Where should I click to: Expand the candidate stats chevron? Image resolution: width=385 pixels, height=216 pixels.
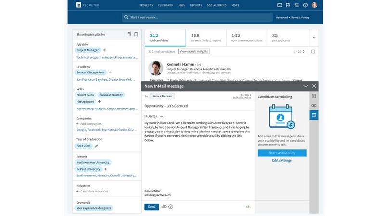point(314,38)
